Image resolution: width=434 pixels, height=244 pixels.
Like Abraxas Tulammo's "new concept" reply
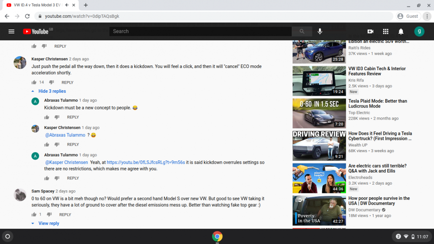[47, 117]
